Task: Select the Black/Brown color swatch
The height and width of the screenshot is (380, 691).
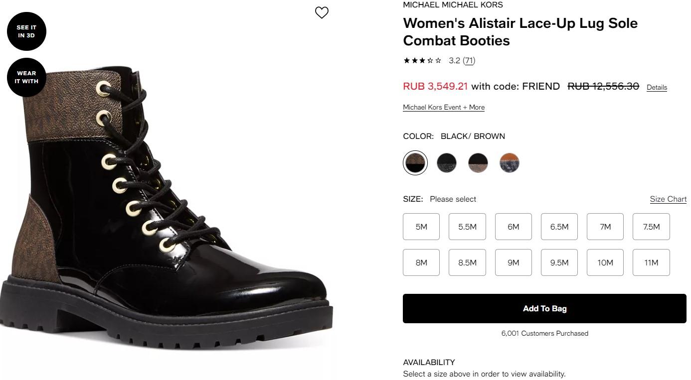Action: (415, 163)
